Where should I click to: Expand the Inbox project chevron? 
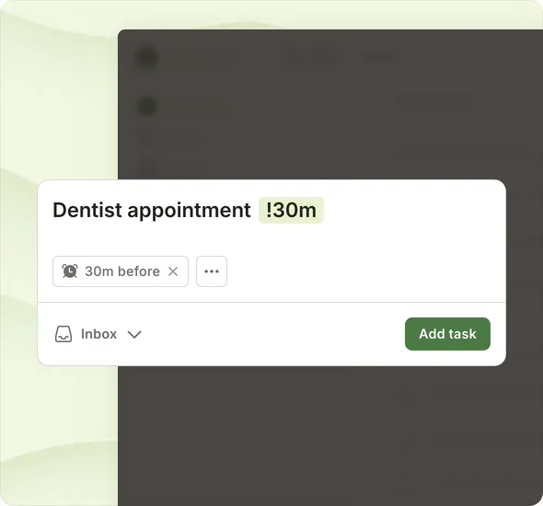134,334
